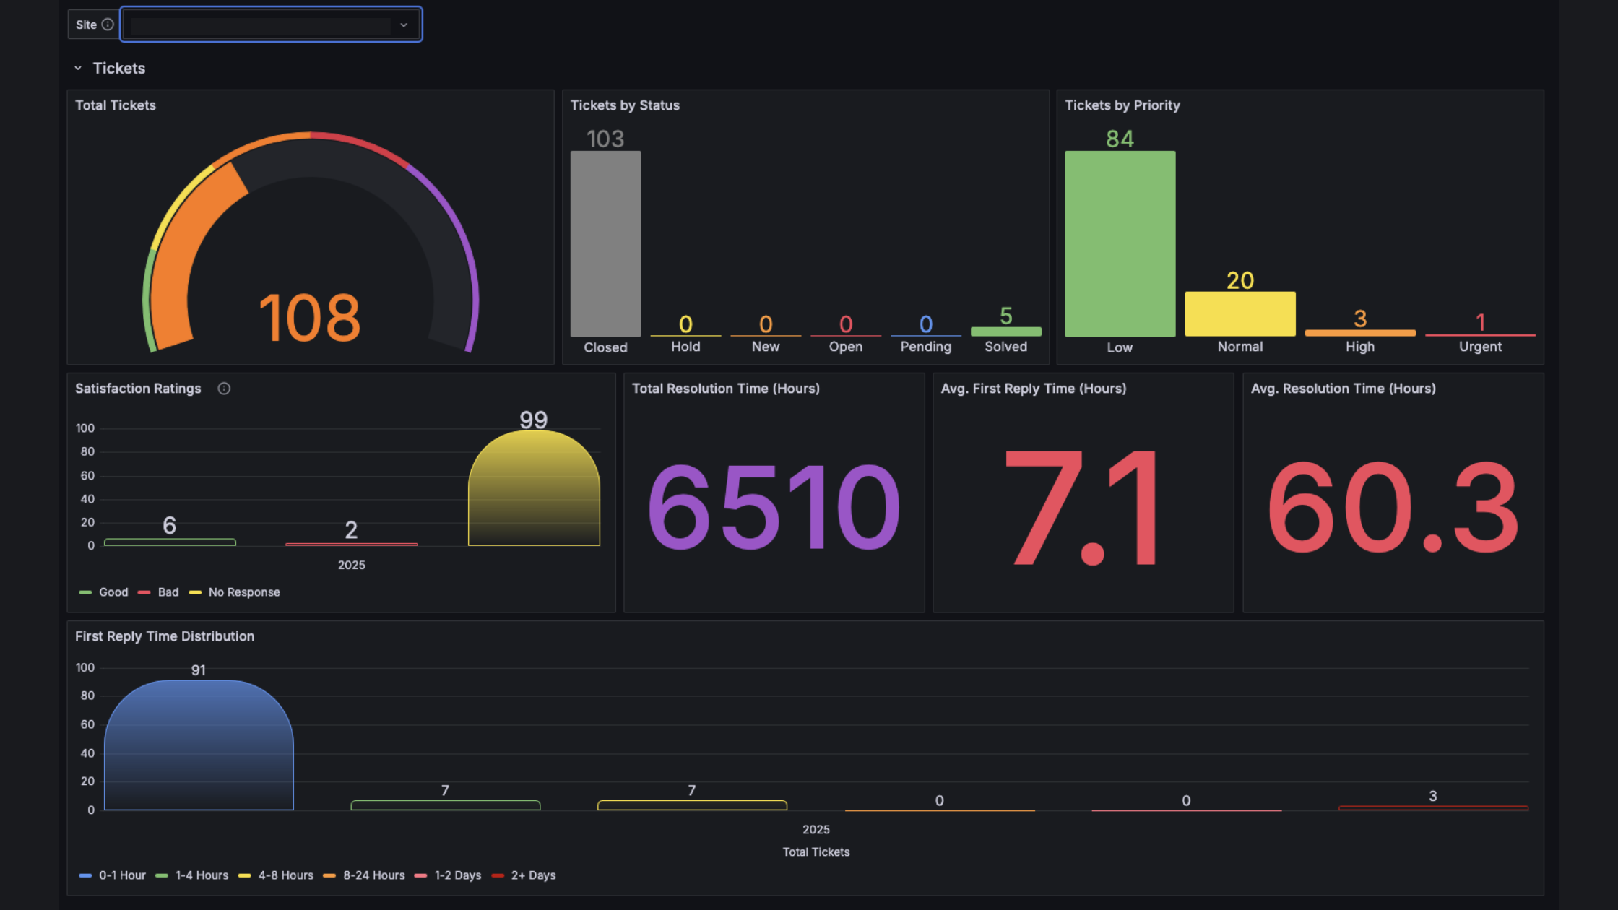Click the Tickets by Priority panel title
Viewport: 1618px width, 910px height.
pyautogui.click(x=1122, y=105)
